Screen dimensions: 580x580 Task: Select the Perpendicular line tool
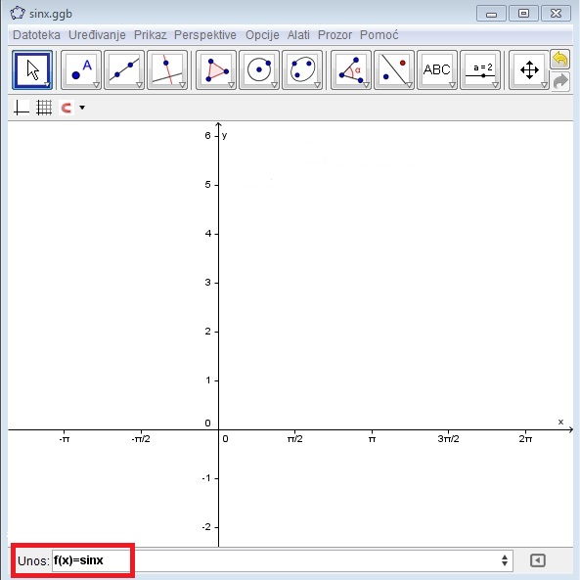pos(167,69)
